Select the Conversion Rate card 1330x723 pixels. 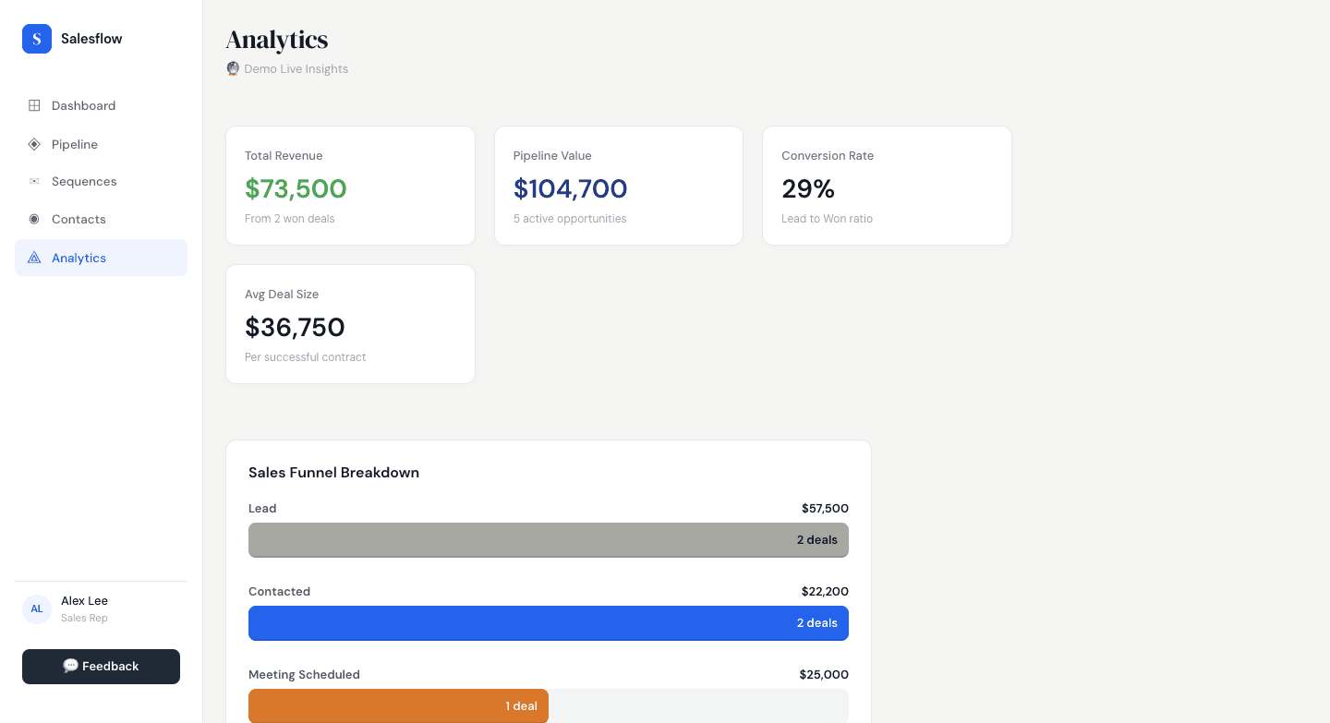(887, 186)
